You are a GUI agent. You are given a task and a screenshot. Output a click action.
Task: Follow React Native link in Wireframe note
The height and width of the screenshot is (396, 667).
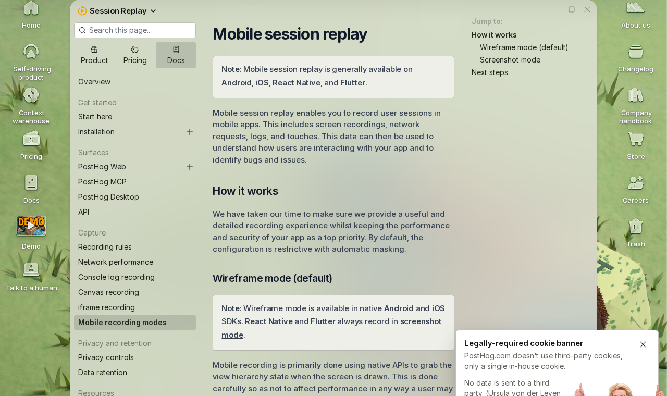268,321
